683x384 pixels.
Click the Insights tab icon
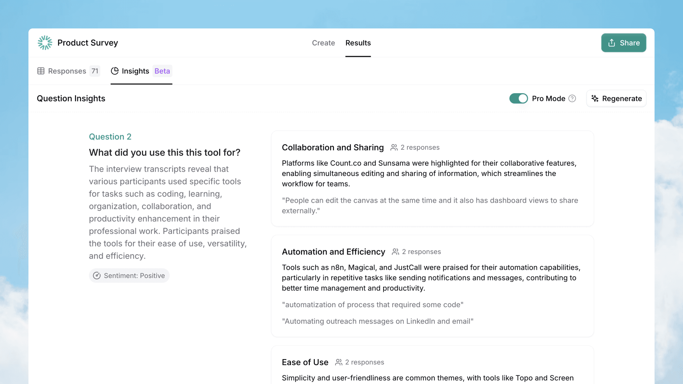point(115,71)
